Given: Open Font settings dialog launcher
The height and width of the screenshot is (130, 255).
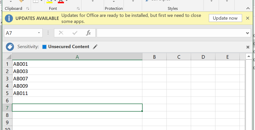Looking at the screenshot, I should [x=78, y=9].
